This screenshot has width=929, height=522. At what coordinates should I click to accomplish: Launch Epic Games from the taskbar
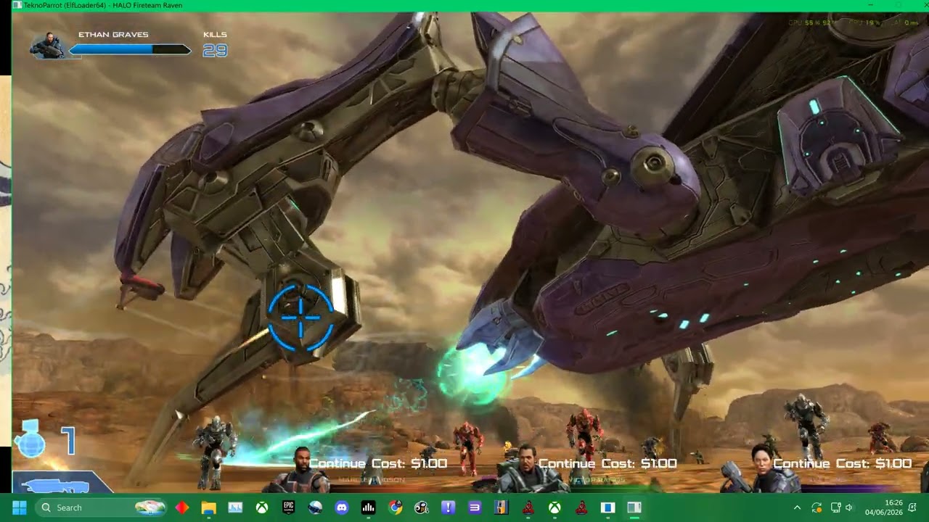[288, 507]
